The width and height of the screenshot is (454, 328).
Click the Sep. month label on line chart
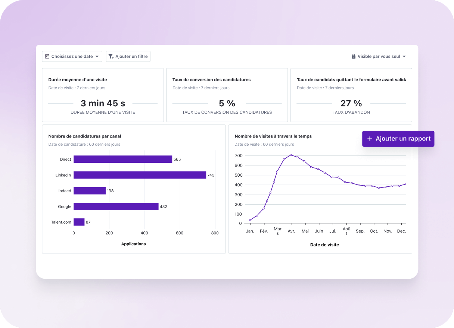point(360,231)
